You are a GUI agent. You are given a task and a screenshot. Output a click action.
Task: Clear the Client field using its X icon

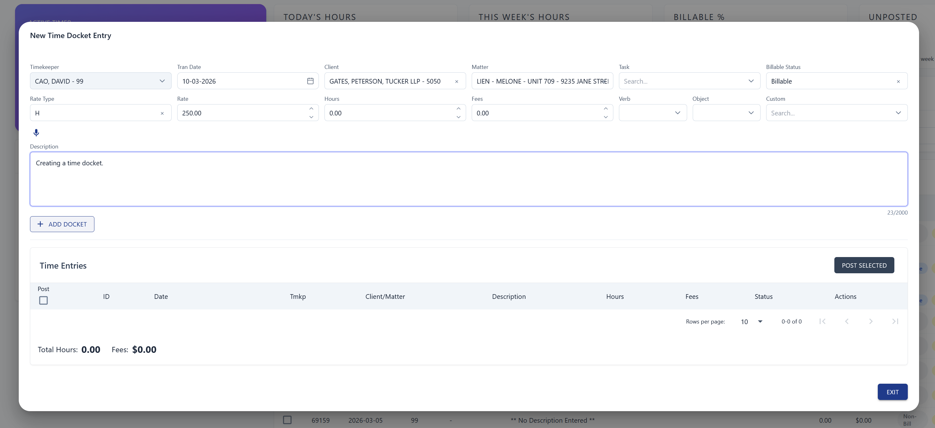[457, 81]
